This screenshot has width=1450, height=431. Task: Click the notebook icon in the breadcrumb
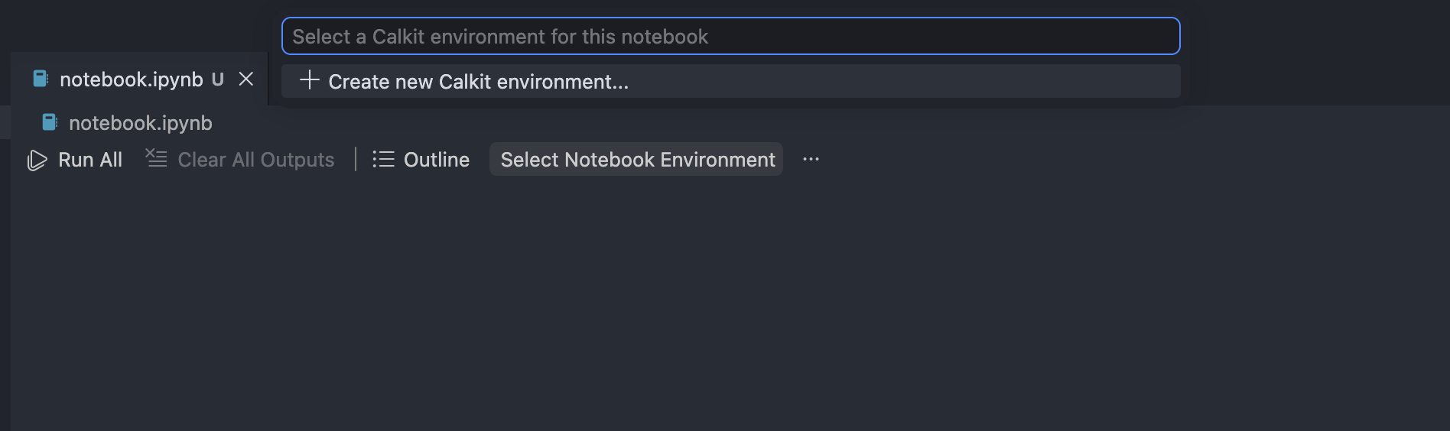coord(50,122)
